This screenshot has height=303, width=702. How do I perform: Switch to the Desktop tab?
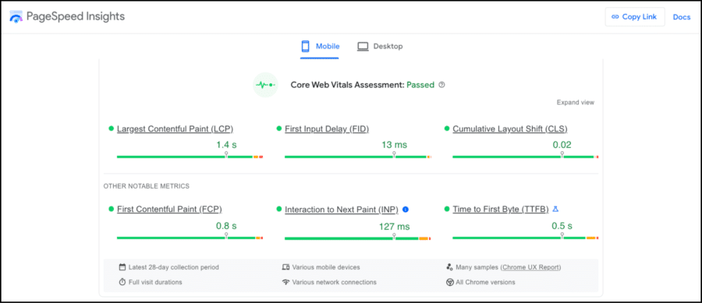[380, 47]
